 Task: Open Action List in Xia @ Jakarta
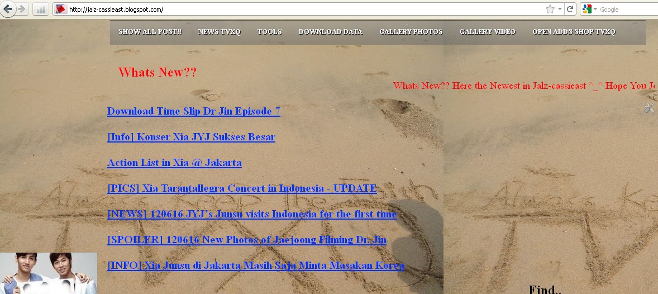pos(174,163)
